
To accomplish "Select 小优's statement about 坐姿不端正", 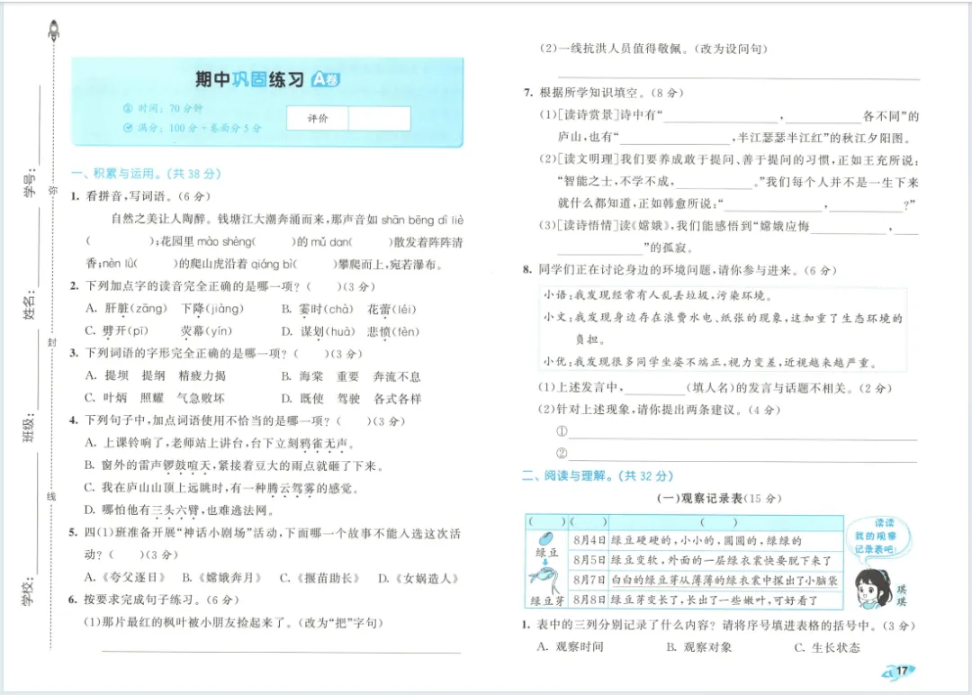I will click(711, 362).
